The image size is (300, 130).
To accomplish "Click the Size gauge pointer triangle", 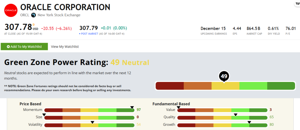I will click(x=44, y=115).
